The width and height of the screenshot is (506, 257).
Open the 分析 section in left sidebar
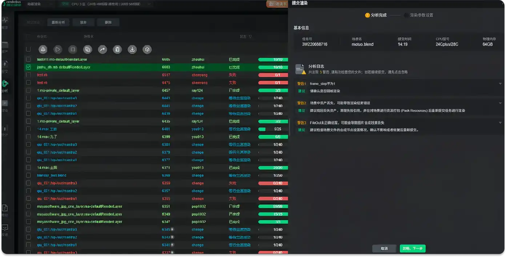pyautogui.click(x=5, y=86)
